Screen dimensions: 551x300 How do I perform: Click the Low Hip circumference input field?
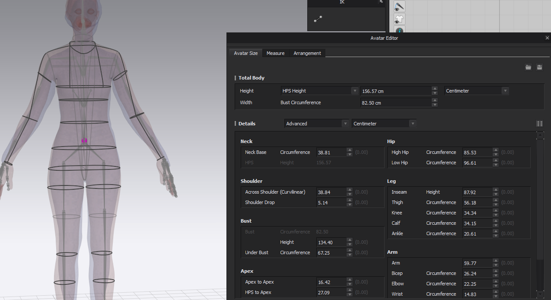[477, 163]
